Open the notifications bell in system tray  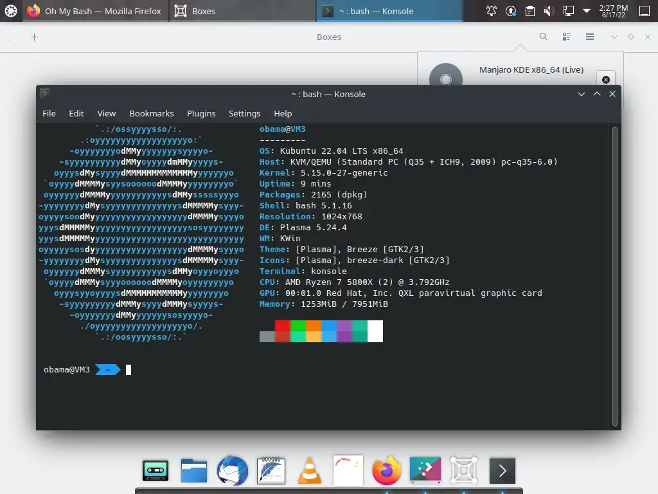(492, 11)
